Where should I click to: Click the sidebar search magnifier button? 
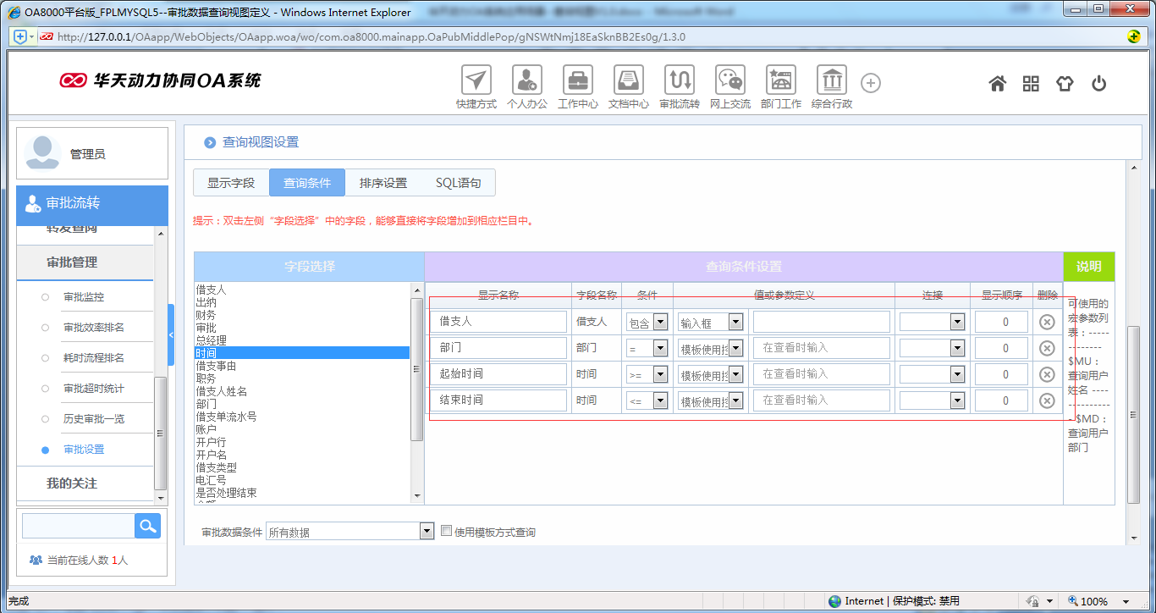147,525
